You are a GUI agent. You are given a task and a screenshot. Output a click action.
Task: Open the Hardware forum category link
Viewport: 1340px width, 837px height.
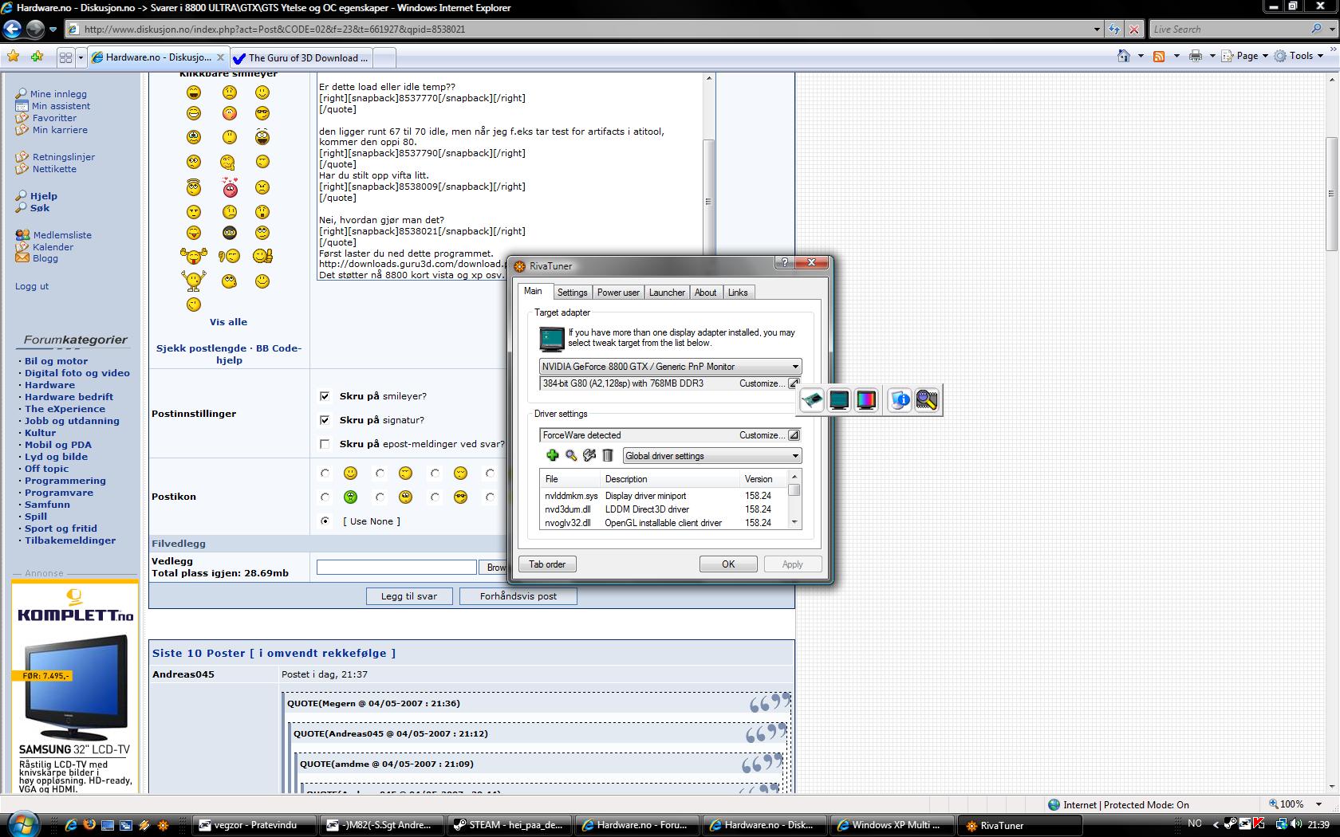pos(49,385)
